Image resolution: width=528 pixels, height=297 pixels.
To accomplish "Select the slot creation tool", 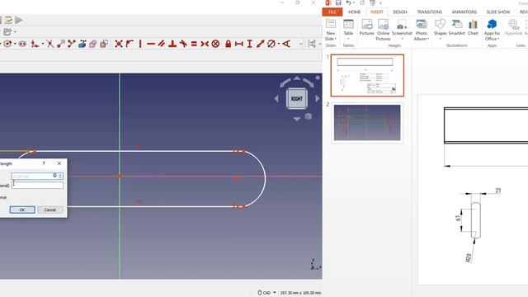I will (x=22, y=44).
